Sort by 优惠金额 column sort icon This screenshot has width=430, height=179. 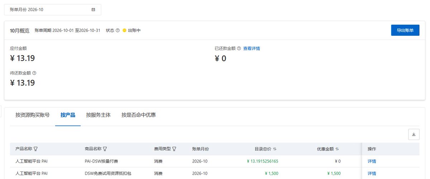[x=337, y=149]
